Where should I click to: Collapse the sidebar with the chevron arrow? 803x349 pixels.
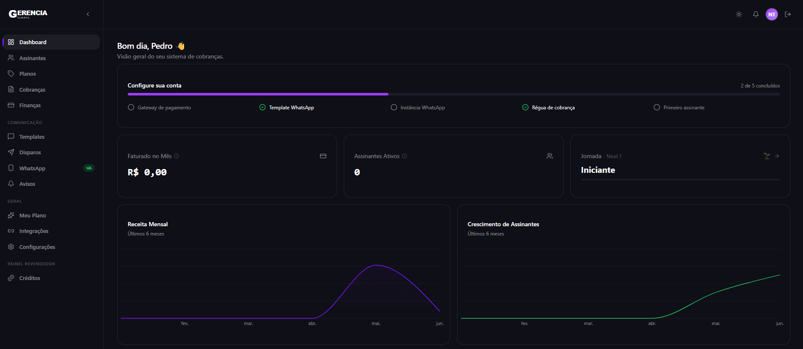[x=88, y=14]
